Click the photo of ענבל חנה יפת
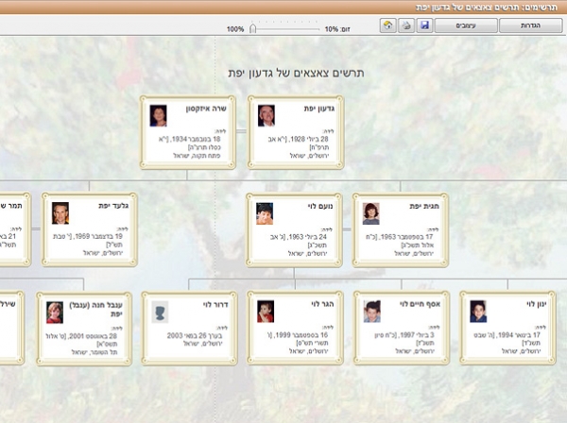This screenshot has height=423, width=567. 55,313
